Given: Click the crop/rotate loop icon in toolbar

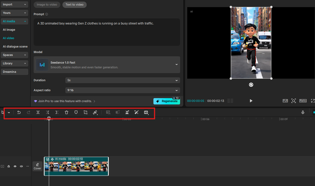Looking at the screenshot, I should [85, 112].
